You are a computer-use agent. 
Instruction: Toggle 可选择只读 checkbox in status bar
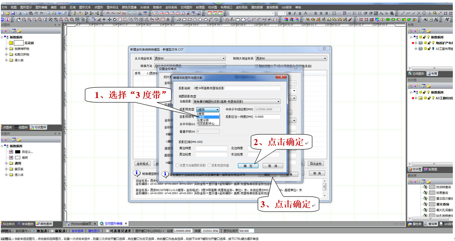click(107, 231)
